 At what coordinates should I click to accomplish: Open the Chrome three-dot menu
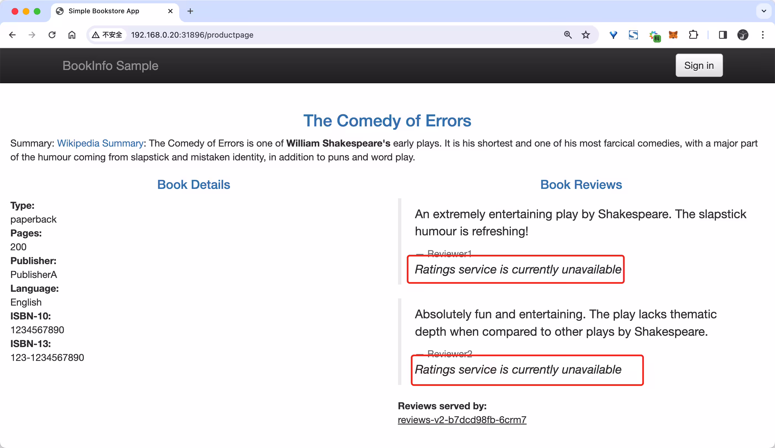pos(763,35)
